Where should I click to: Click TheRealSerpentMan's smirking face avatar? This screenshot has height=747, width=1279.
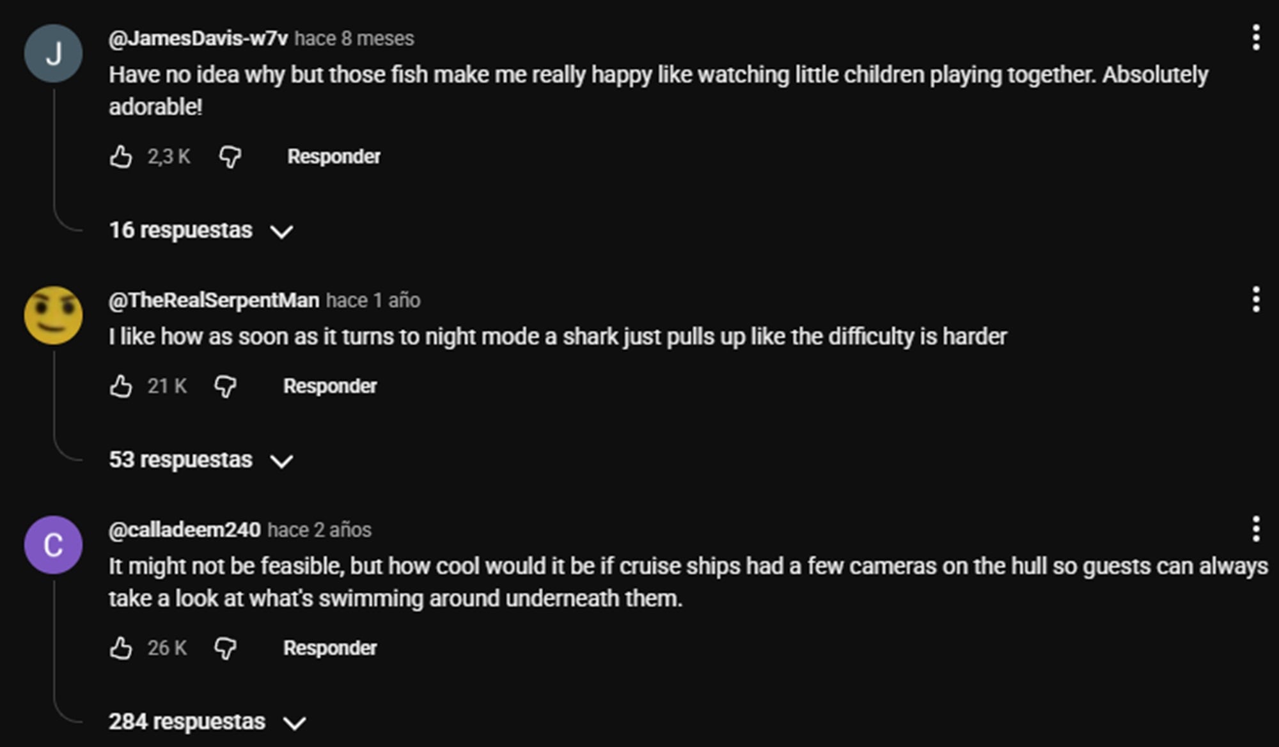tap(54, 314)
